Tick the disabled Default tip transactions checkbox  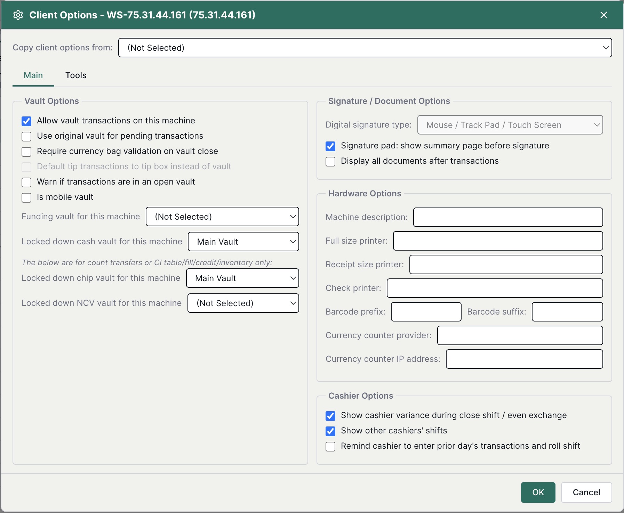[26, 167]
